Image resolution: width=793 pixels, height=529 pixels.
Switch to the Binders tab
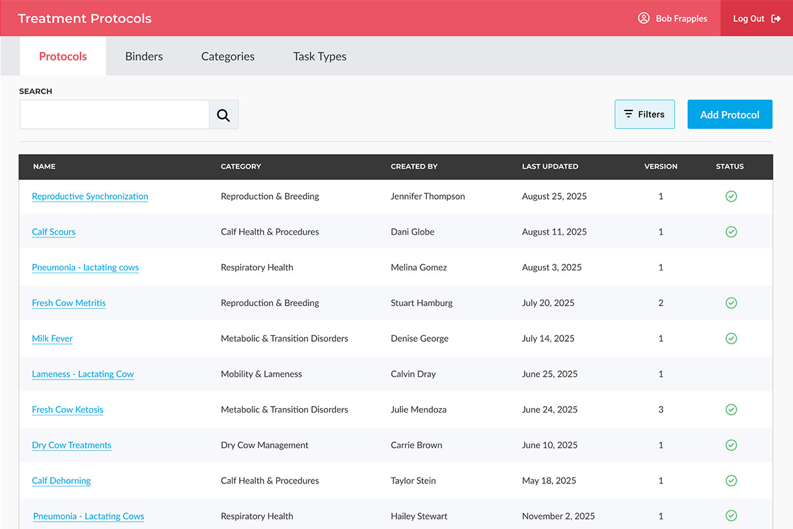(x=144, y=56)
